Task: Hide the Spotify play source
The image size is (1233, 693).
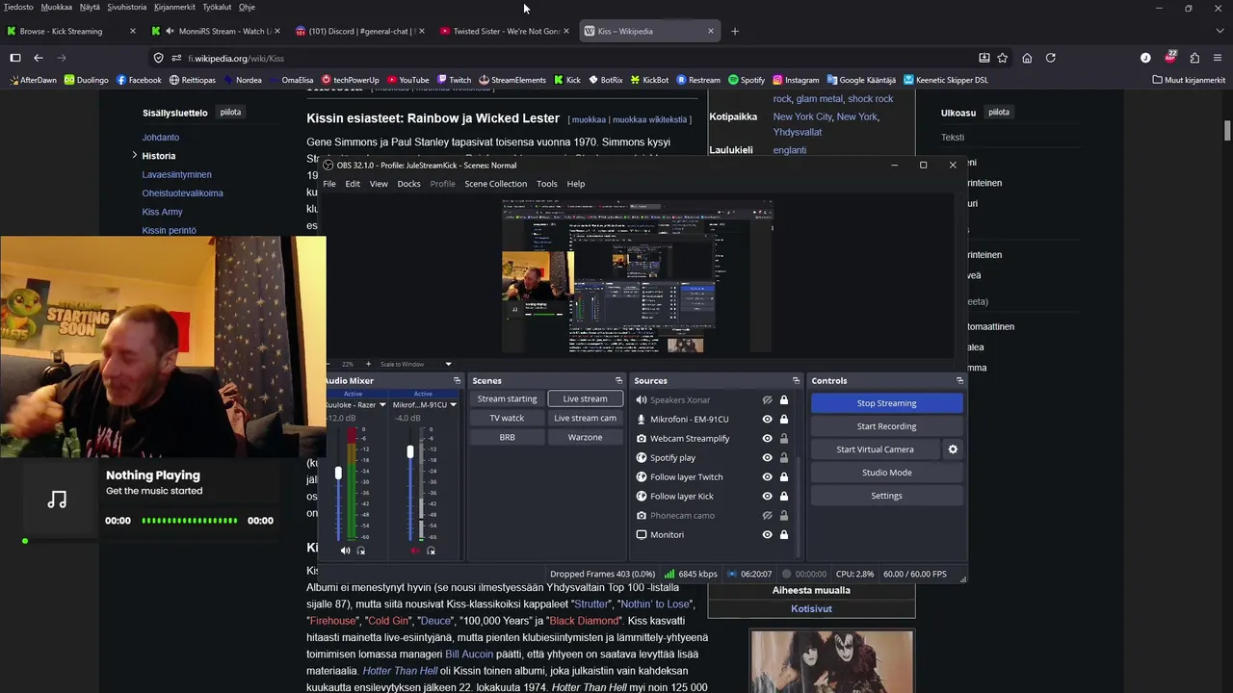Action: click(767, 458)
